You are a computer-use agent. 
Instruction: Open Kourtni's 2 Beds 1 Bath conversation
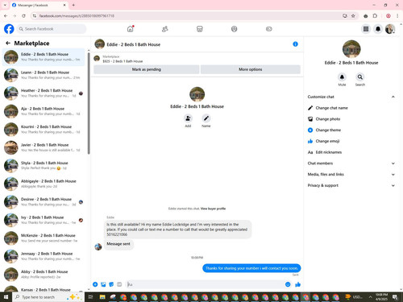click(43, 130)
